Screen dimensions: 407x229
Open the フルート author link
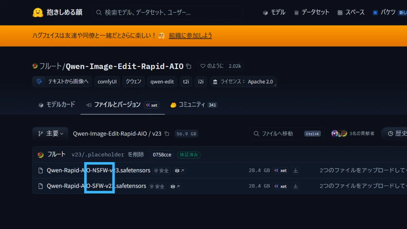point(50,66)
